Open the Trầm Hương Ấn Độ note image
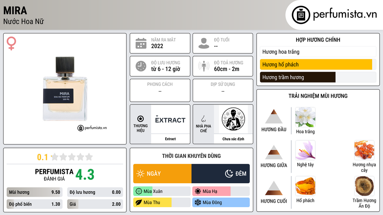 (364, 186)
